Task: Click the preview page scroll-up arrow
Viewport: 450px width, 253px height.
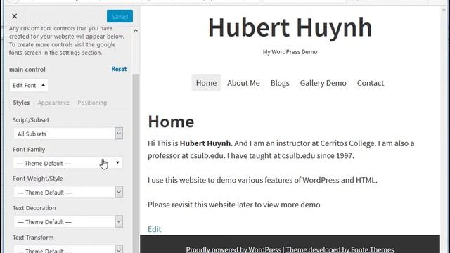Action: pyautogui.click(x=444, y=10)
